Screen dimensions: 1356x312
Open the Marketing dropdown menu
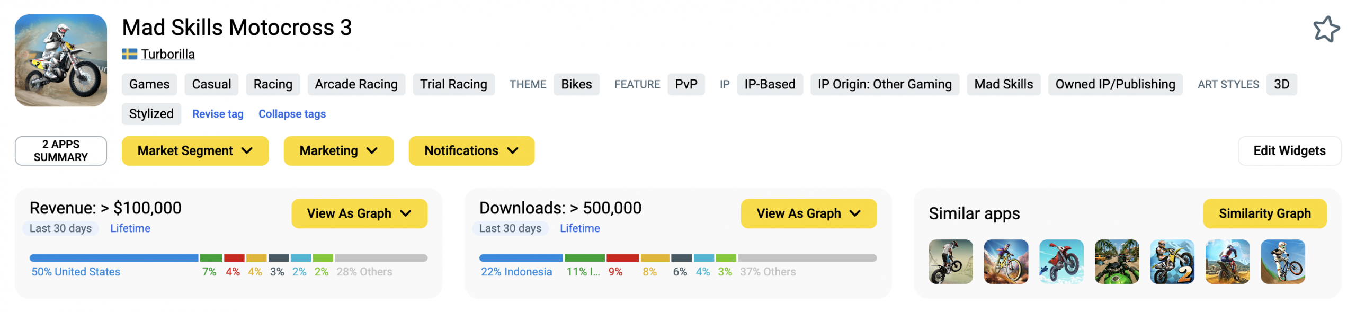[338, 151]
